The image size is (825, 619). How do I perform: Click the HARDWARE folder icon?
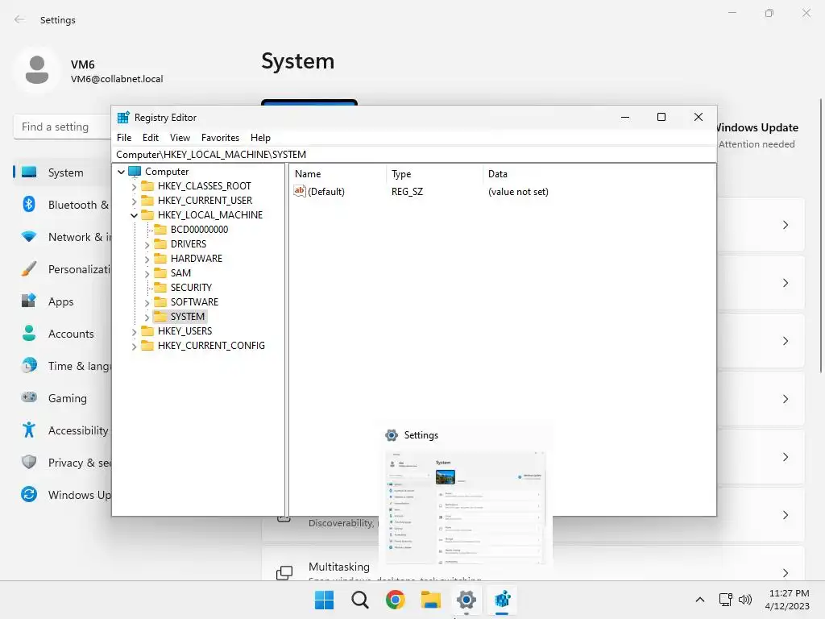160,259
